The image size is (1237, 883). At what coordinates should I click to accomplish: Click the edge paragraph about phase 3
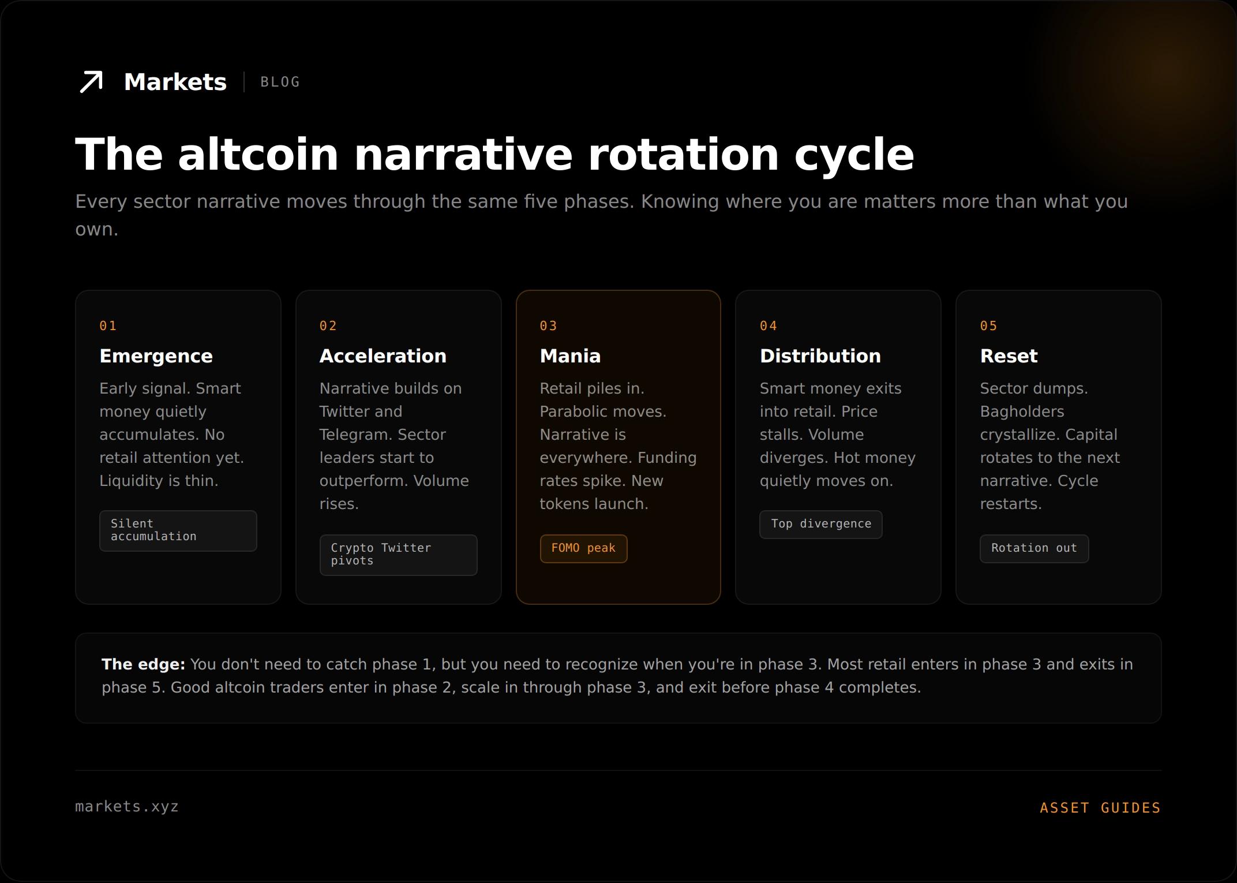tap(617, 676)
